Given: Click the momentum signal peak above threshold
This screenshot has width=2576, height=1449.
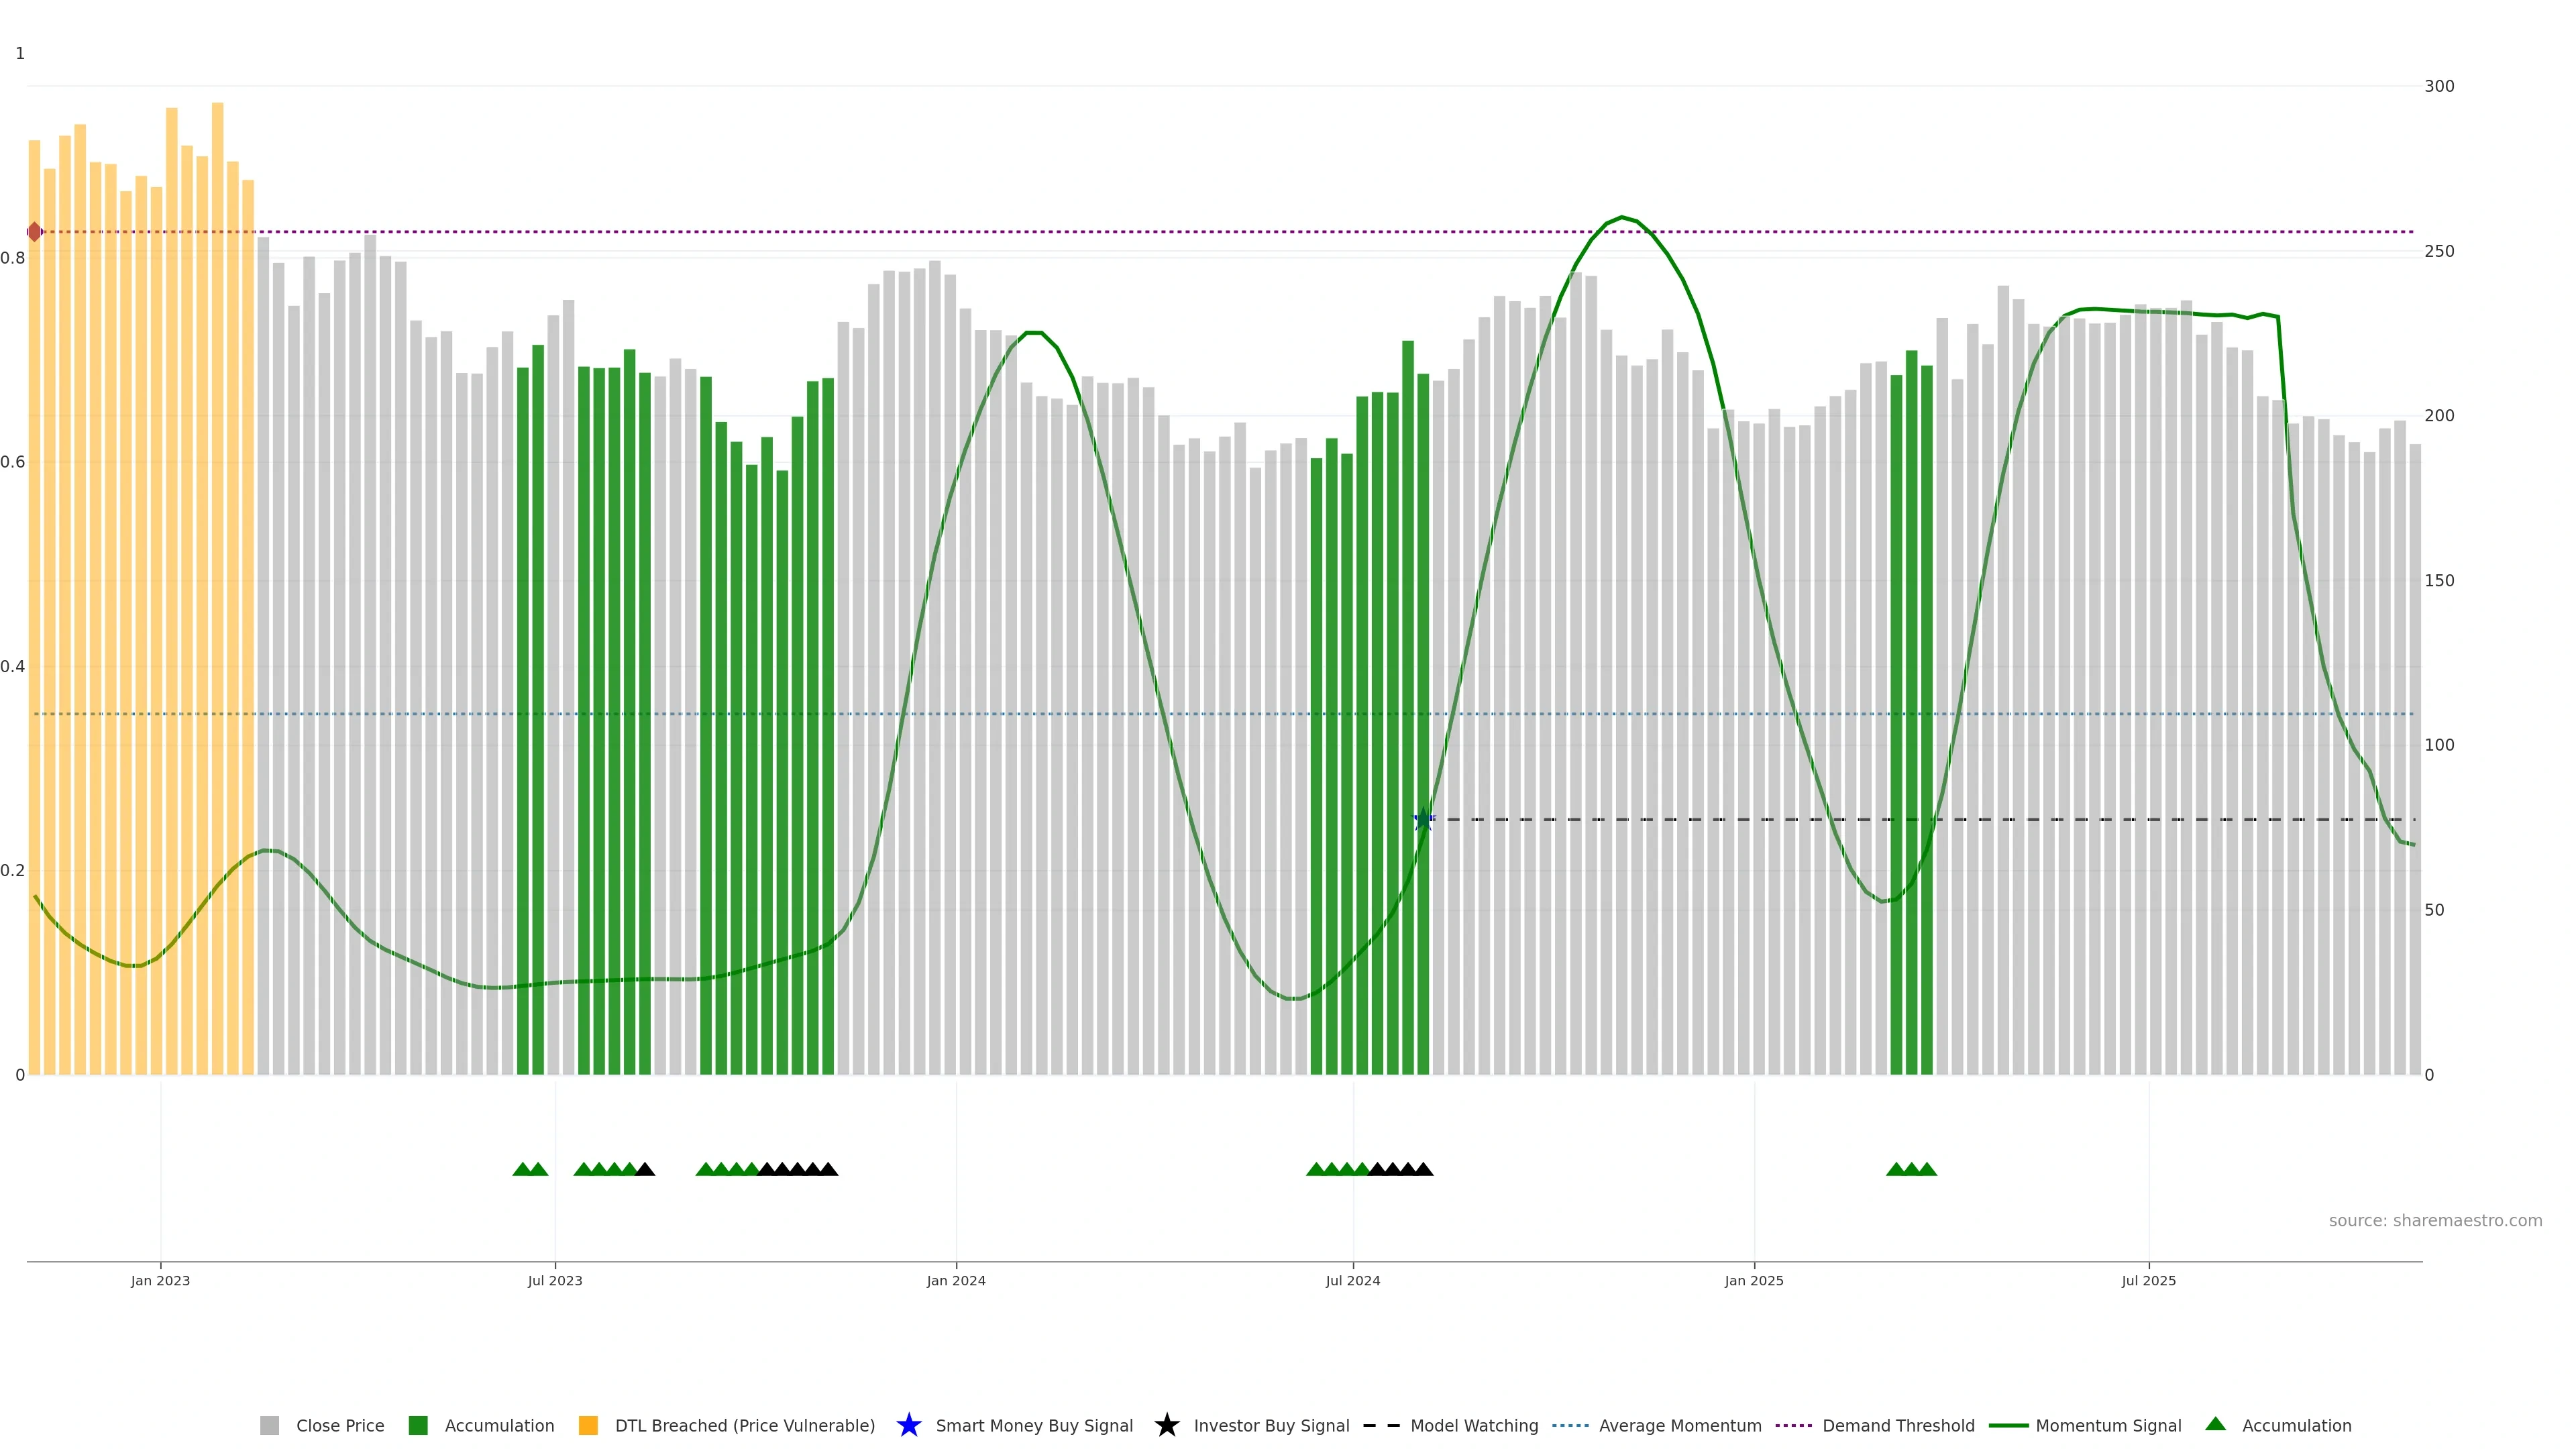Looking at the screenshot, I should [x=1621, y=217].
